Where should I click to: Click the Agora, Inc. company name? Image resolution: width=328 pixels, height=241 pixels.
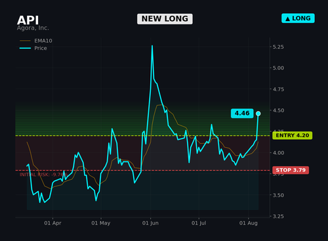click(x=33, y=28)
